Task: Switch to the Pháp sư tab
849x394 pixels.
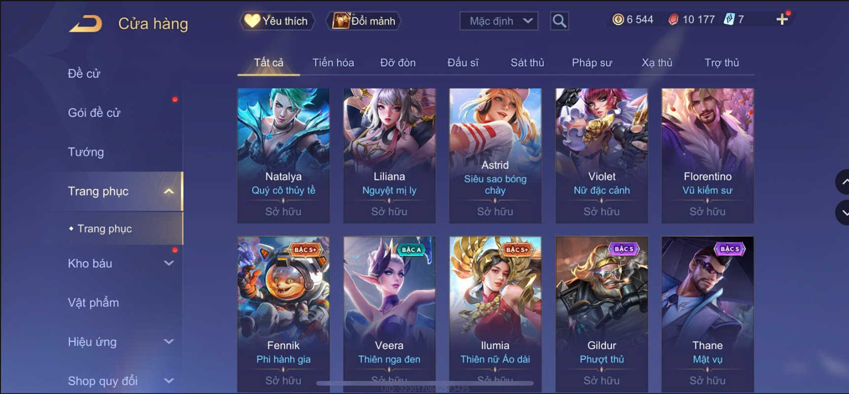Action: coord(592,63)
